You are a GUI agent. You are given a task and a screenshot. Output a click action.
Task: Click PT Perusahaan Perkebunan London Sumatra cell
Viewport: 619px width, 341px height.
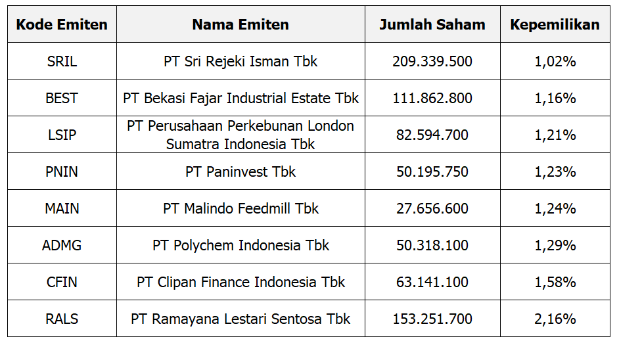(x=241, y=135)
